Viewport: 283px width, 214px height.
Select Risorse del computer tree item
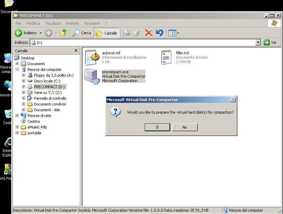click(x=45, y=70)
